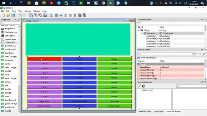Switch to Action Editor tab
The width and height of the screenshot is (207, 116).
(x=159, y=111)
